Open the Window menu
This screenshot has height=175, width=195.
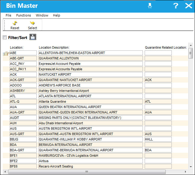click(x=42, y=15)
